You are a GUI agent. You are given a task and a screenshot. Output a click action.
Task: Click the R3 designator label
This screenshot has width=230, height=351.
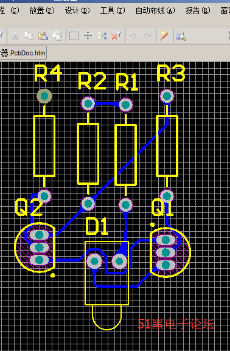(171, 73)
